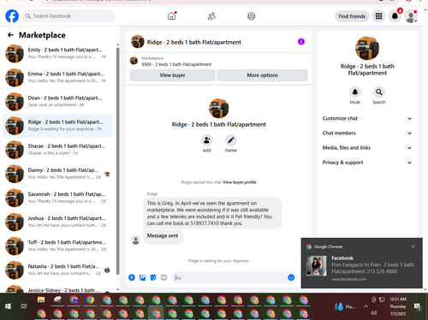Click the Find friends button
Image resolution: width=428 pixels, height=320 pixels.
pyautogui.click(x=352, y=16)
